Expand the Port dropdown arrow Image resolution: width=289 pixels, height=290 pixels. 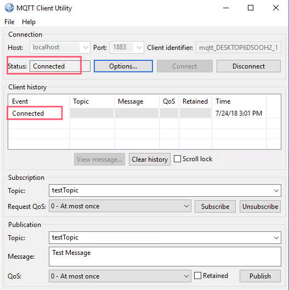pyautogui.click(x=139, y=48)
